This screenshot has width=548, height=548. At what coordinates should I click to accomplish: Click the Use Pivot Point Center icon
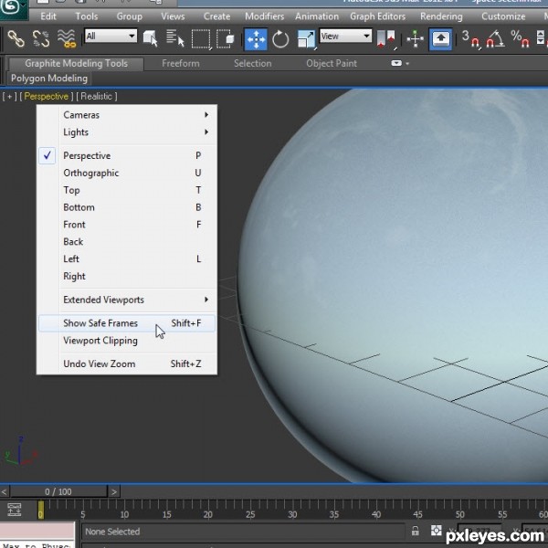coord(386,38)
